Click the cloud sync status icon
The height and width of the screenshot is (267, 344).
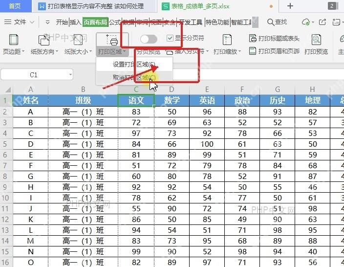(x=306, y=22)
